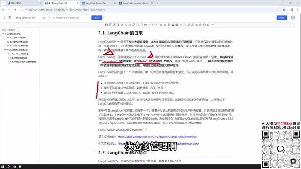Insert a task checkbox list item

pos(134,25)
